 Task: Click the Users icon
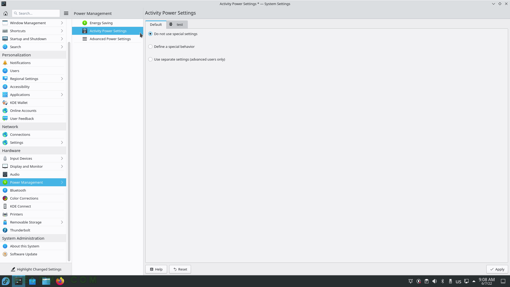5,71
